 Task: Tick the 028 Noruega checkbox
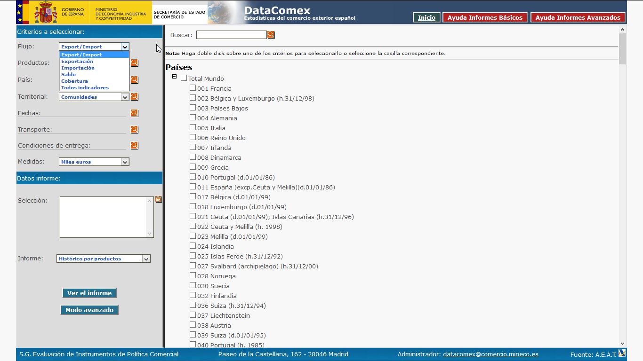click(x=193, y=275)
